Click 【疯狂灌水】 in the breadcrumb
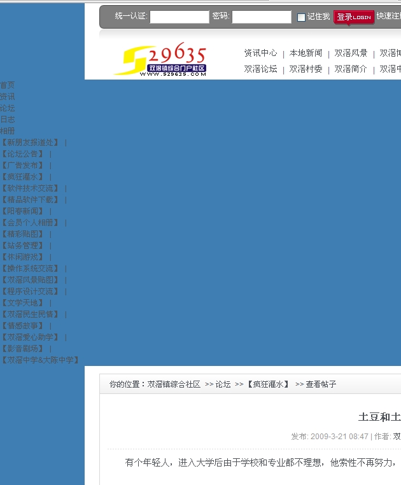The image size is (401, 485). point(268,384)
